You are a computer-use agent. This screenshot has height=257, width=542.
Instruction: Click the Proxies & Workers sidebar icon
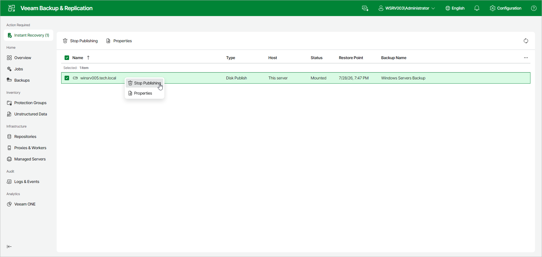pos(9,148)
